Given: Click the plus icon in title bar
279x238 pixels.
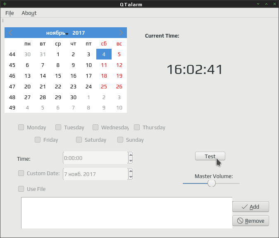Looking at the screenshot, I should pos(5,4).
